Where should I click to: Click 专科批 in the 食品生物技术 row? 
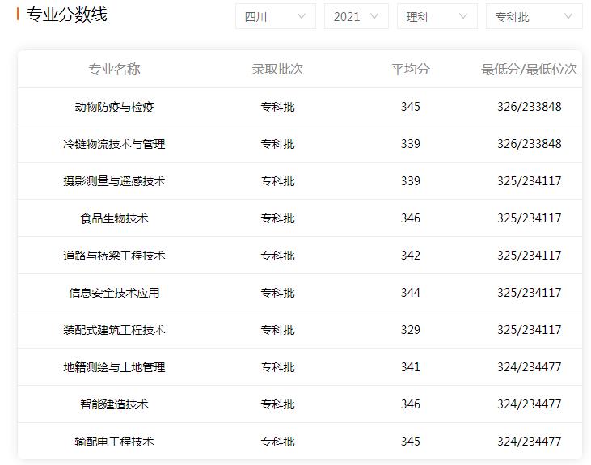pos(278,218)
